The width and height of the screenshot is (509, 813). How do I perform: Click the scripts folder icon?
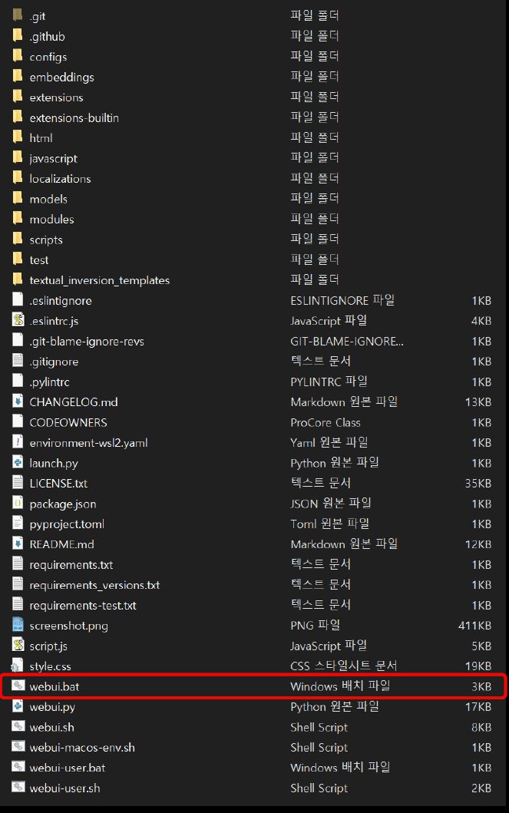[x=18, y=239]
